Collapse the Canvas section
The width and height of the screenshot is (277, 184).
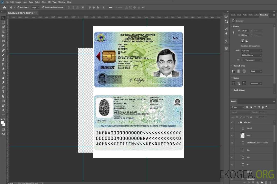(232, 26)
